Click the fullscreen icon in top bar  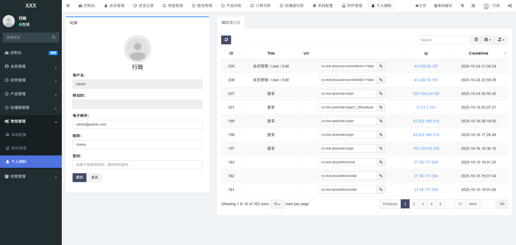pyautogui.click(x=473, y=6)
